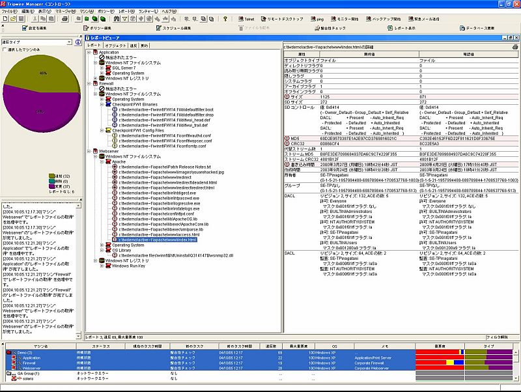Click the printer icon in details pane

click(x=515, y=46)
